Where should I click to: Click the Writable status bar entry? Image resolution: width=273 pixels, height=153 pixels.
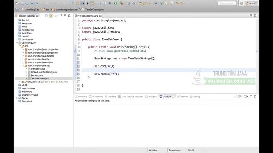[153, 150]
